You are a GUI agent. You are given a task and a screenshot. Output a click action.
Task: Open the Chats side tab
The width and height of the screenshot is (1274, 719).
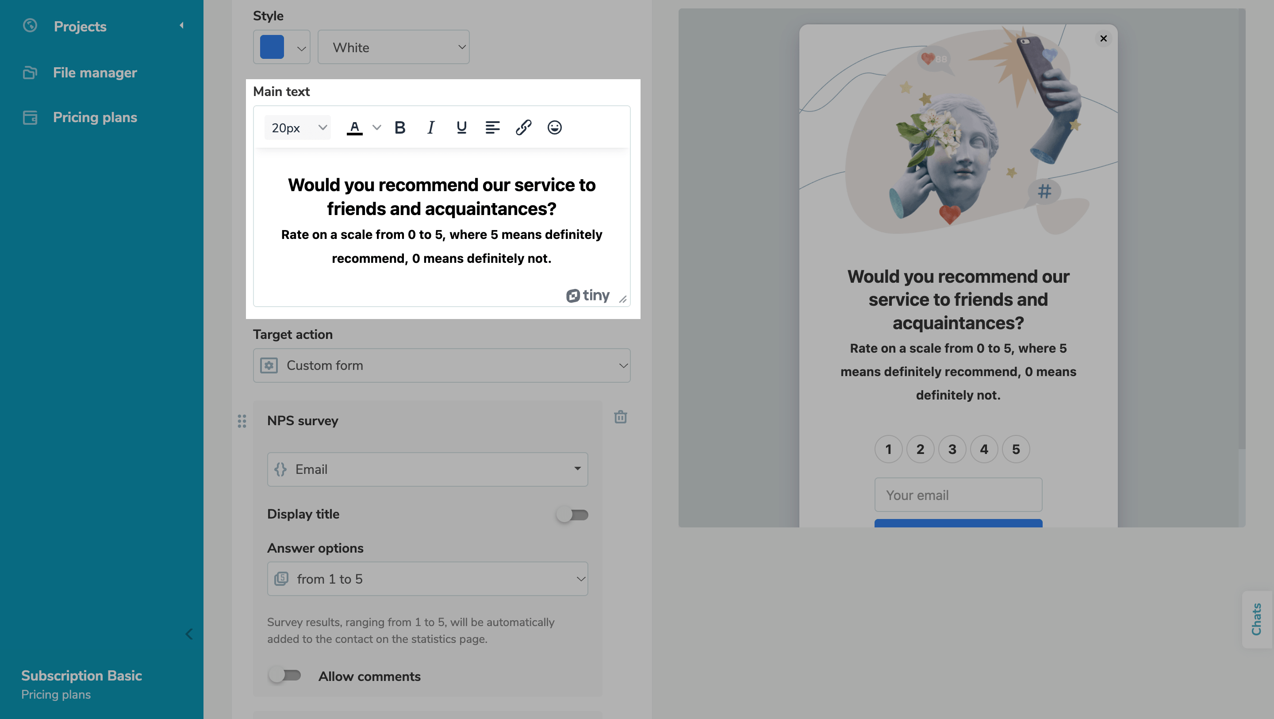1256,619
